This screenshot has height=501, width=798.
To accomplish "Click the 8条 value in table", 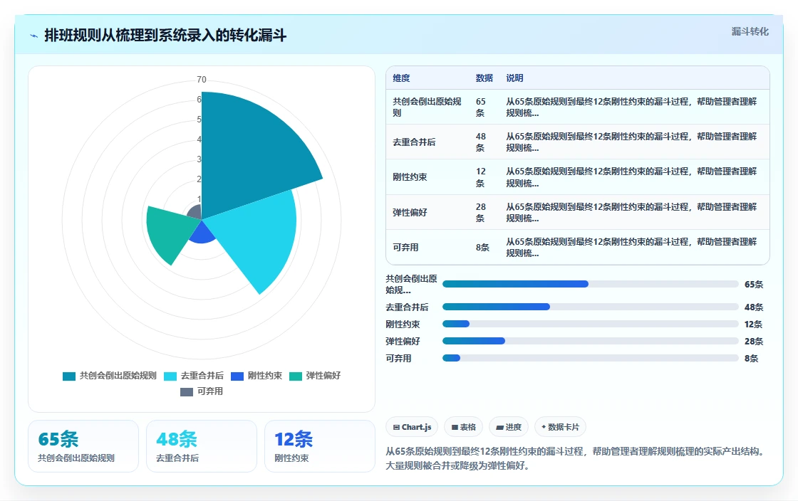I will 482,248.
